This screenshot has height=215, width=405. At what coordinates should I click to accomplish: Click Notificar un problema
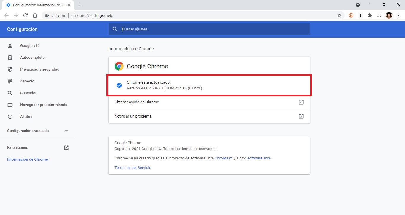pyautogui.click(x=209, y=116)
